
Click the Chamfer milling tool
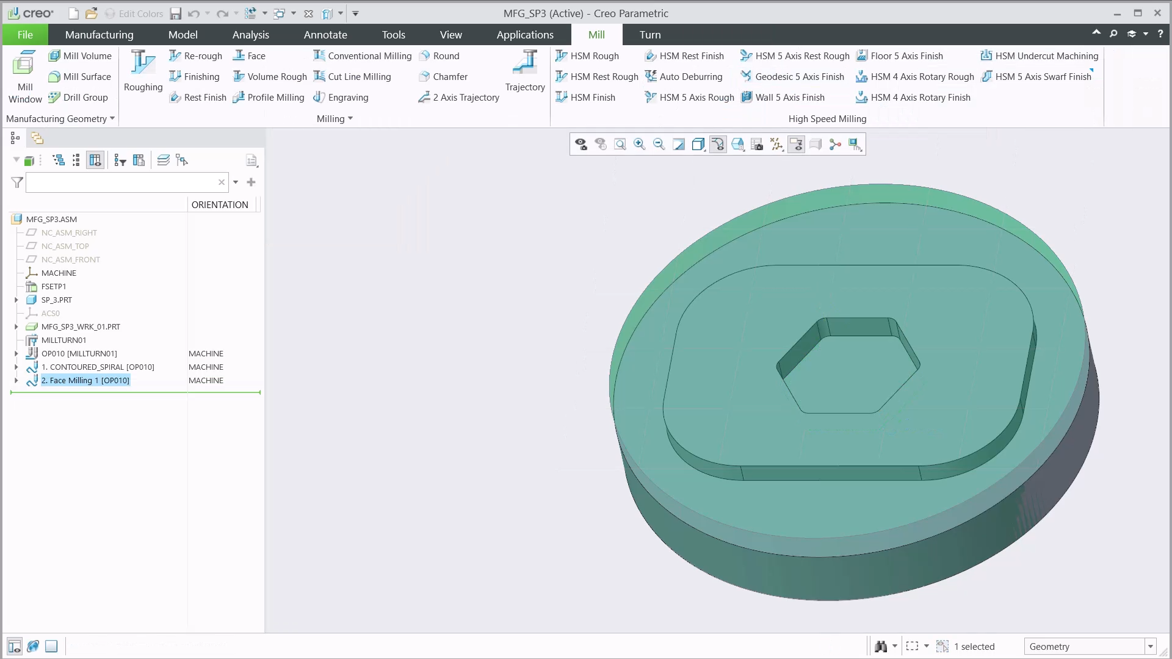443,77
